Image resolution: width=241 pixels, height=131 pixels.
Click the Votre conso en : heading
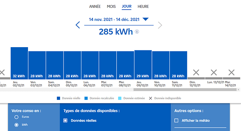click(26, 111)
